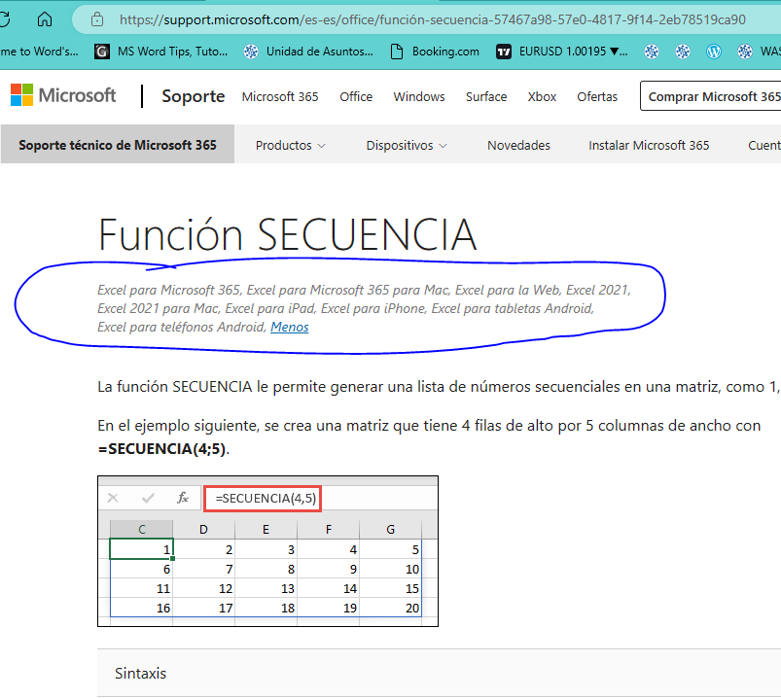Click the site security lock icon

click(x=97, y=19)
